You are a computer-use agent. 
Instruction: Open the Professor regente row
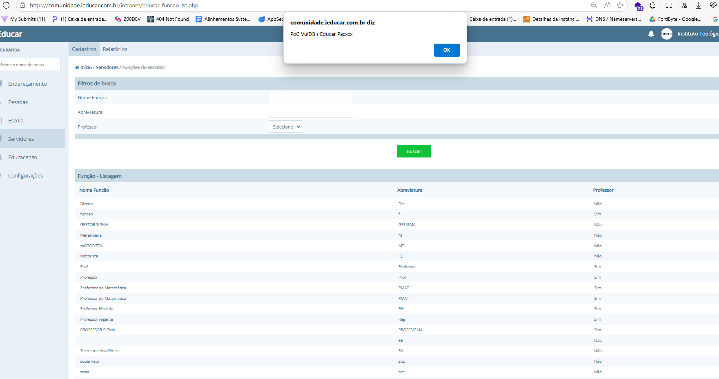coord(97,319)
